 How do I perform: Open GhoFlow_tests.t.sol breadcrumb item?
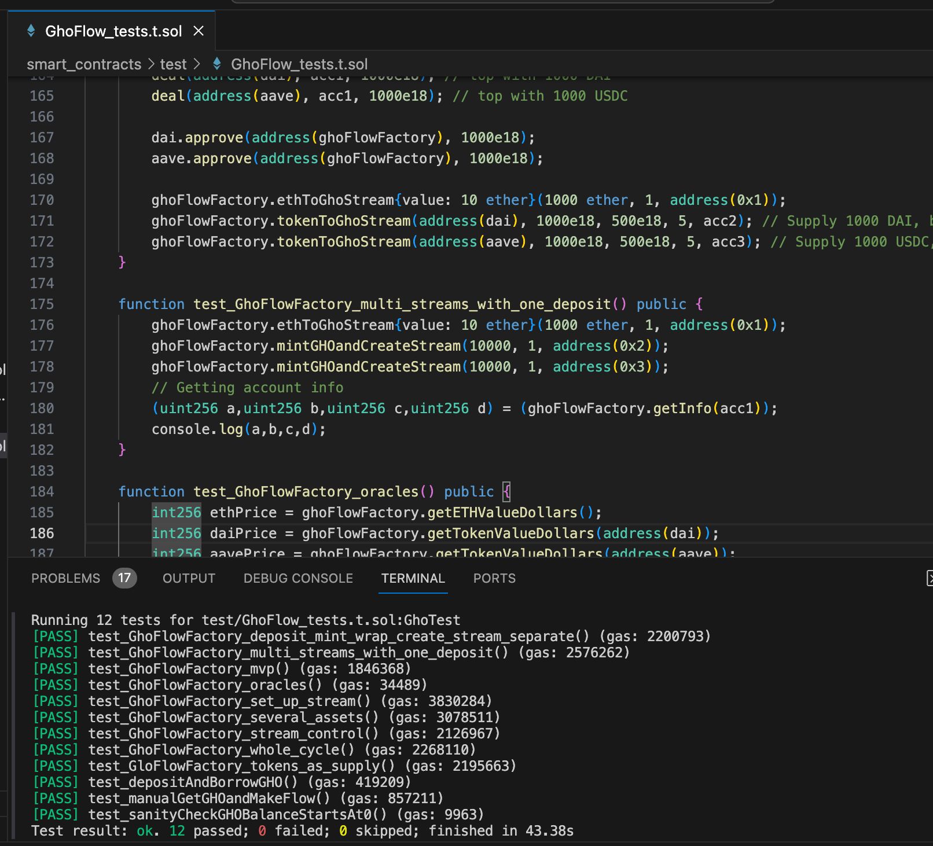pyautogui.click(x=299, y=64)
